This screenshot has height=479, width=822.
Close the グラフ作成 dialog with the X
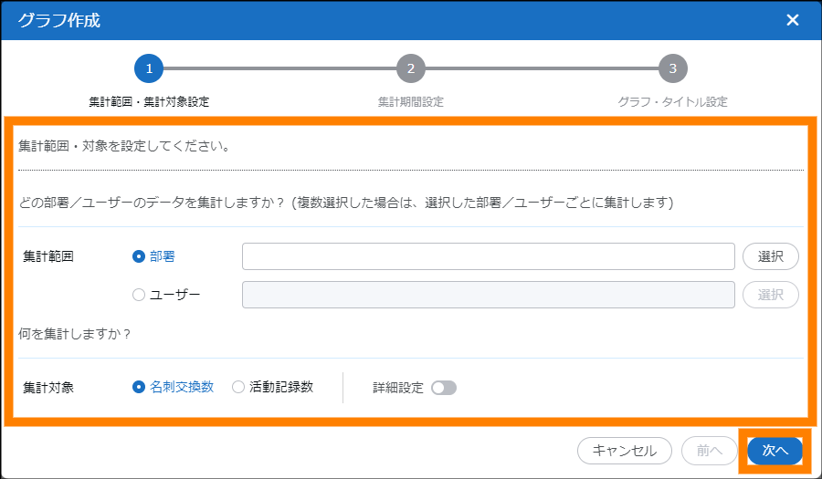[x=792, y=20]
